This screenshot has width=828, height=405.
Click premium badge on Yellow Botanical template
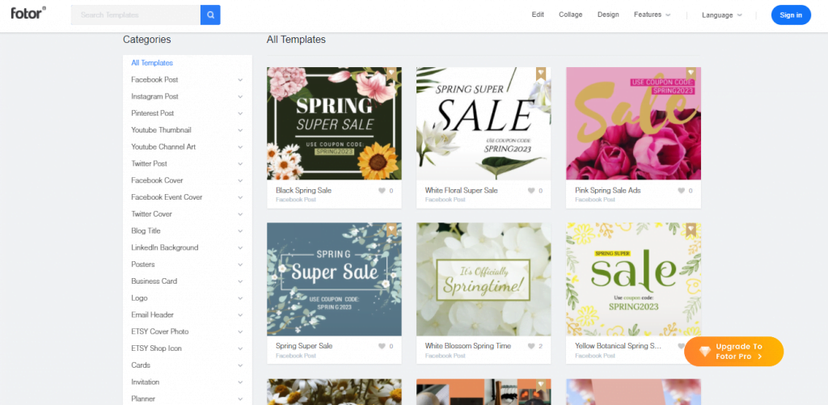click(691, 229)
